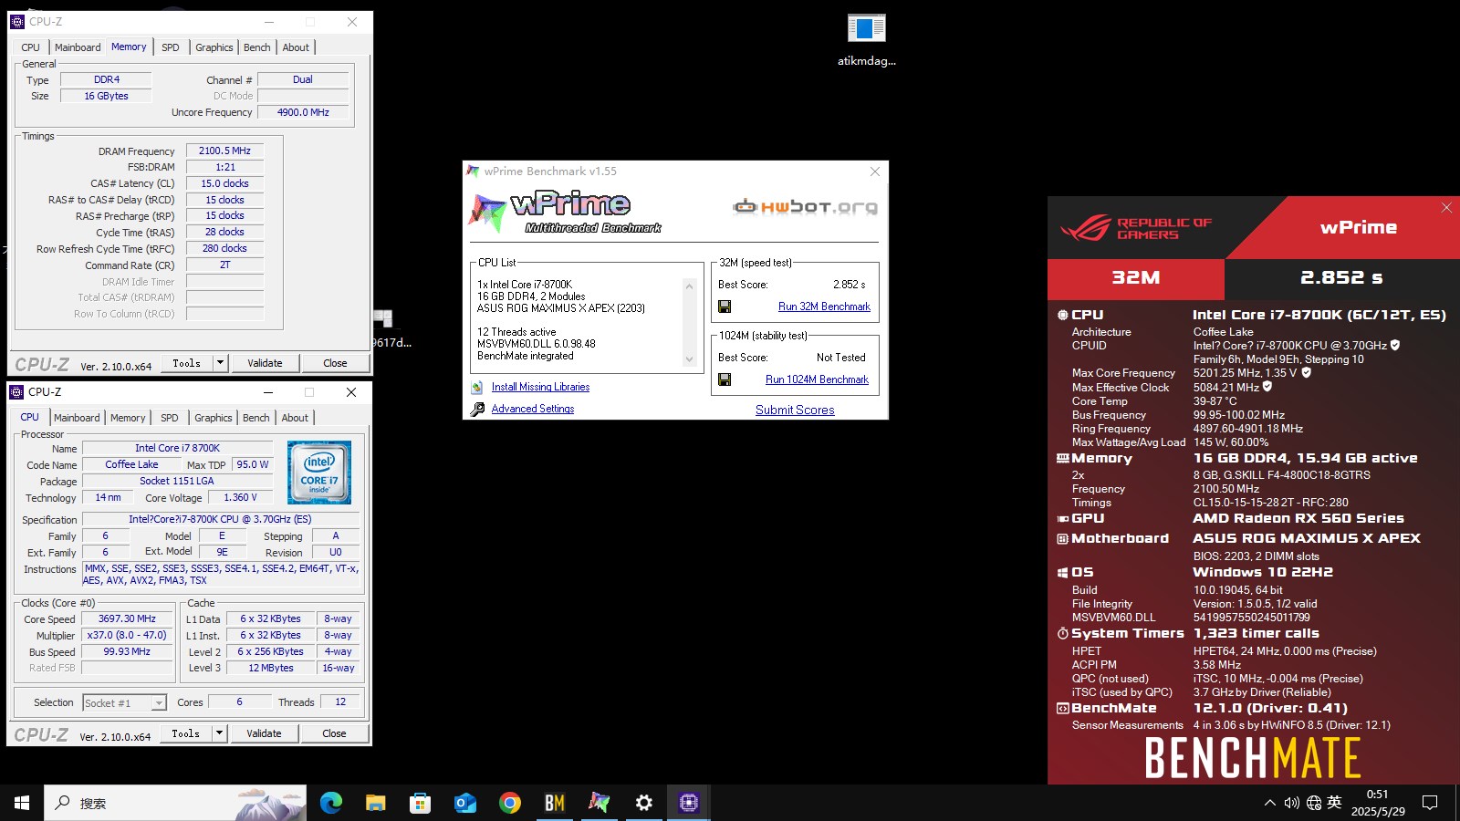Switch to Bench tab in lower CPU-Z
This screenshot has width=1460, height=821.
[x=256, y=418]
